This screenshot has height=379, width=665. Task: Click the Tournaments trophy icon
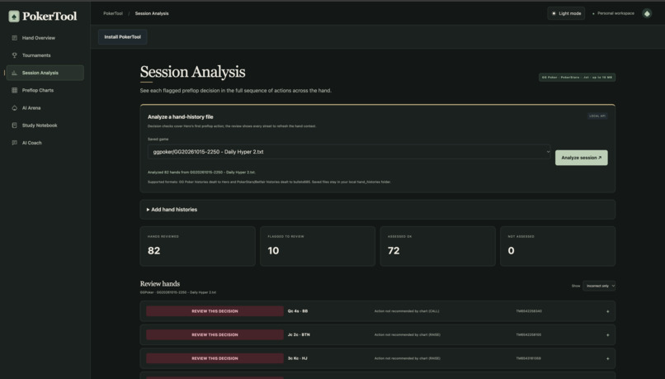coord(14,55)
